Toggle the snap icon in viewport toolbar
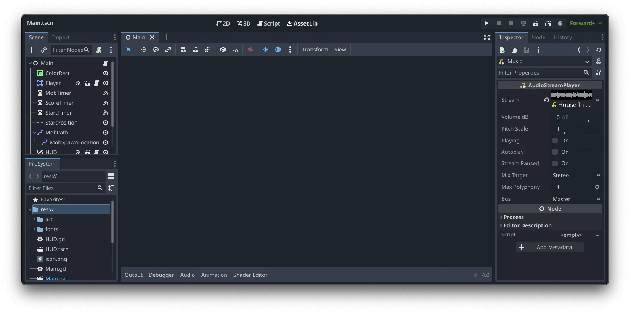 click(x=235, y=50)
